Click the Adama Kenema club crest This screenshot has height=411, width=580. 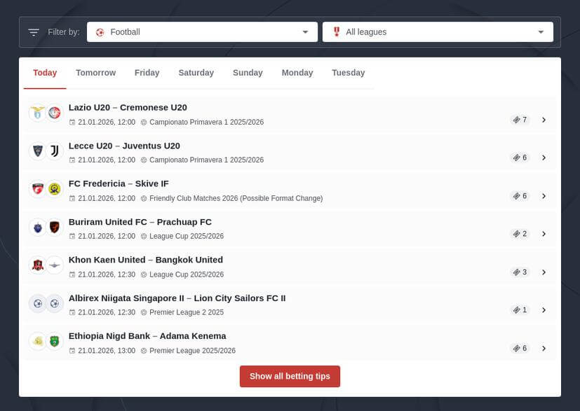point(55,342)
